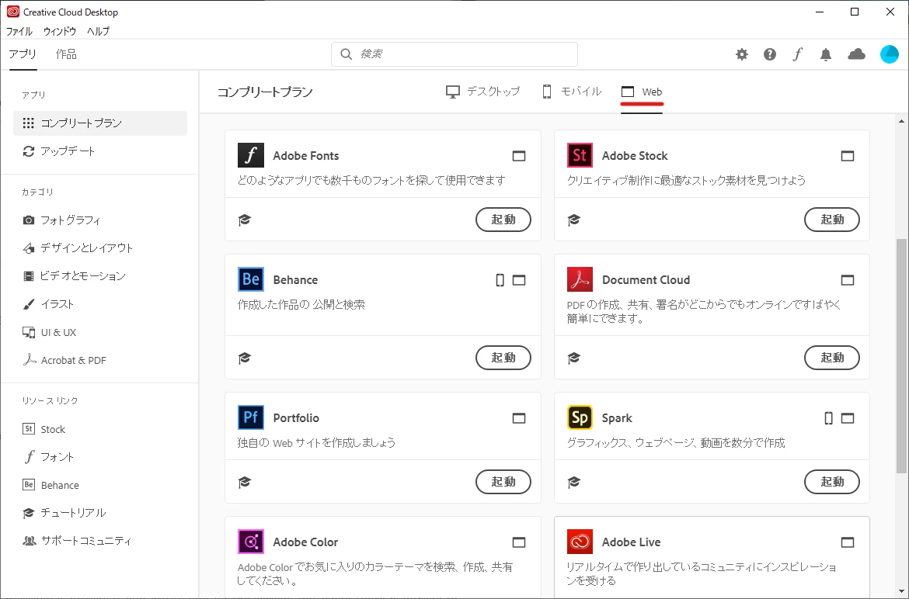Click the Adobe Fonts app icon

pos(250,155)
